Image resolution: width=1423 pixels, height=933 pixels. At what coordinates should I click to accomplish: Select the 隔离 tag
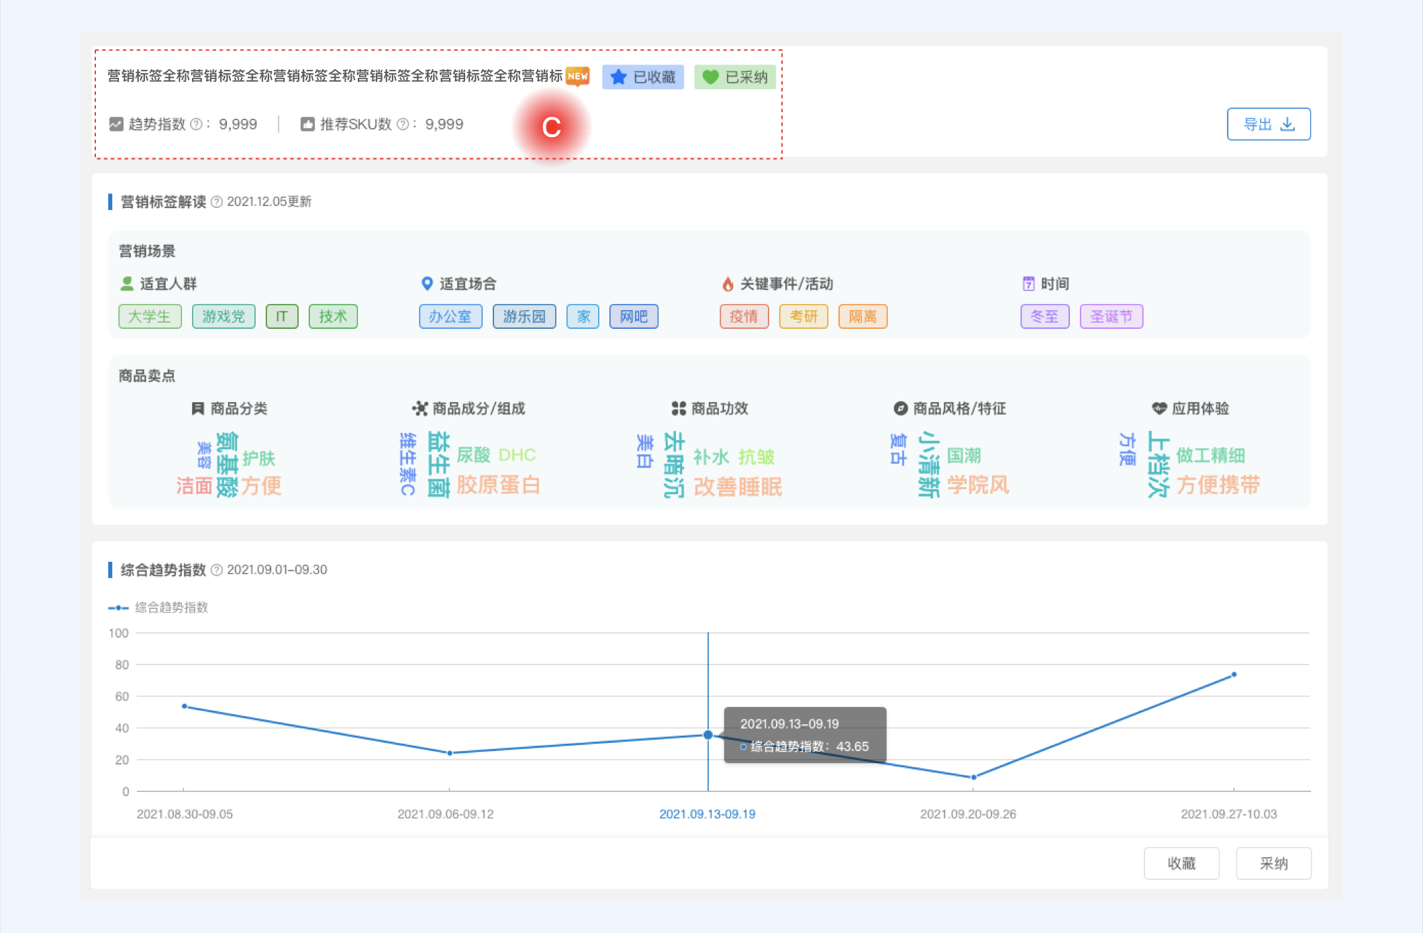[x=863, y=316]
